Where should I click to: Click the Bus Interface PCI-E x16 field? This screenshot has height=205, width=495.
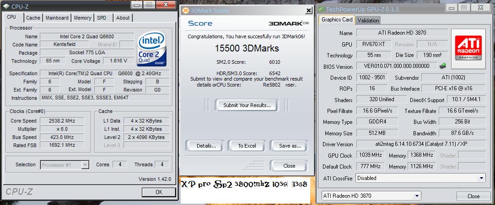[x=453, y=88]
